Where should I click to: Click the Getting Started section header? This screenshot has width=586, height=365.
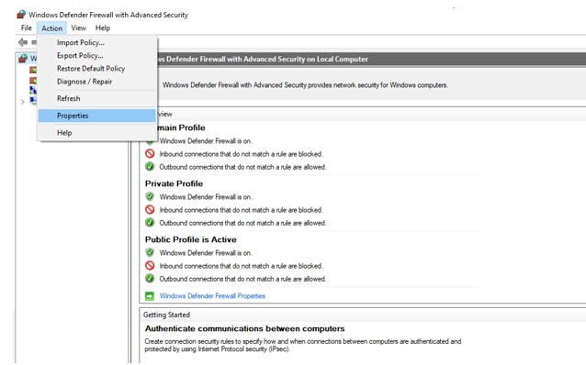tap(166, 315)
